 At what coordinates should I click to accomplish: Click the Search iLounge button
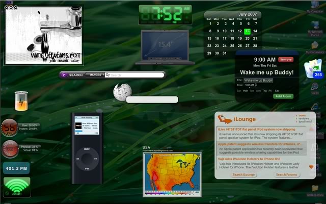click(243, 174)
